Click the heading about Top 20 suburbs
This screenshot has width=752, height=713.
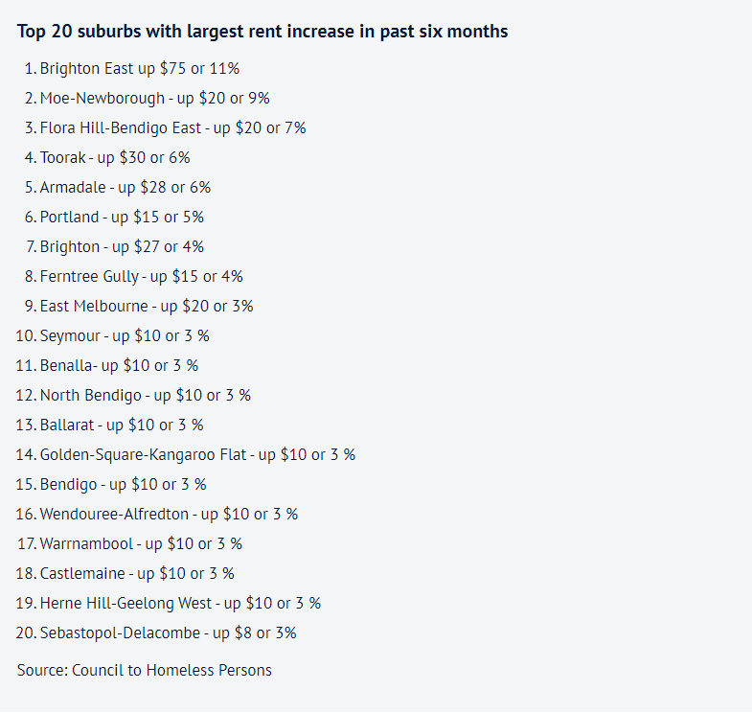click(262, 32)
